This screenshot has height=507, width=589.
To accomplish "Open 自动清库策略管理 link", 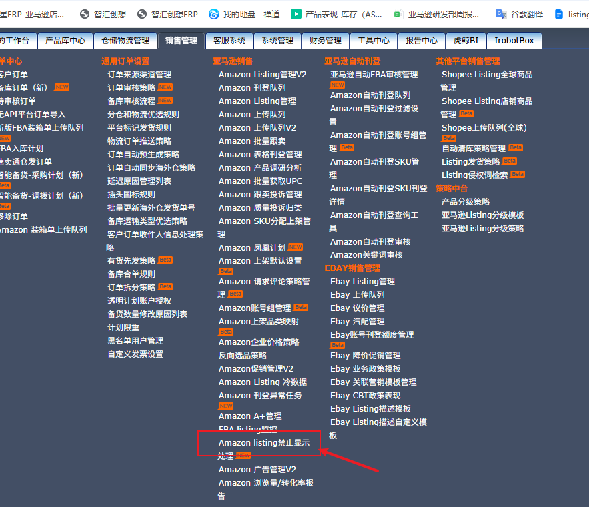I will (474, 148).
